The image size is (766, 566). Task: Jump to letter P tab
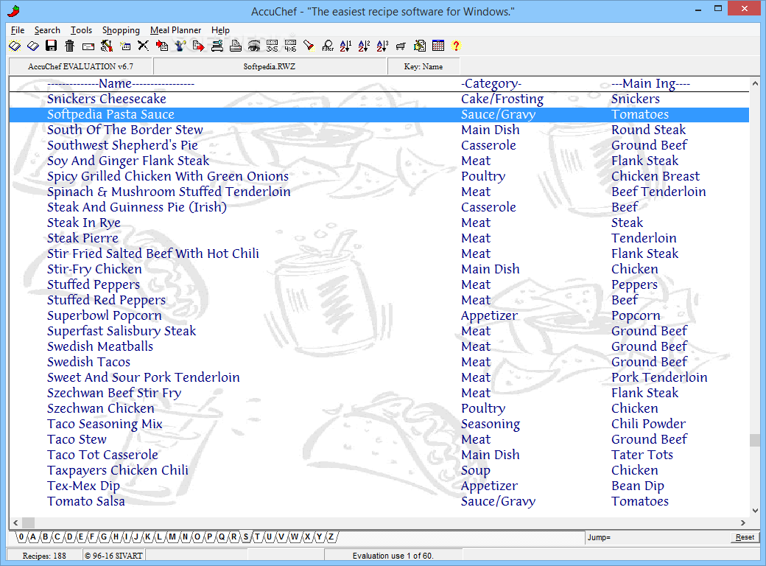pos(209,537)
